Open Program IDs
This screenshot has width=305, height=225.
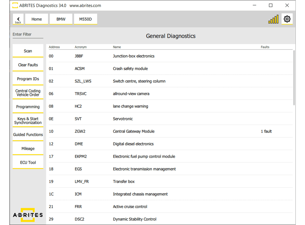coord(28,79)
